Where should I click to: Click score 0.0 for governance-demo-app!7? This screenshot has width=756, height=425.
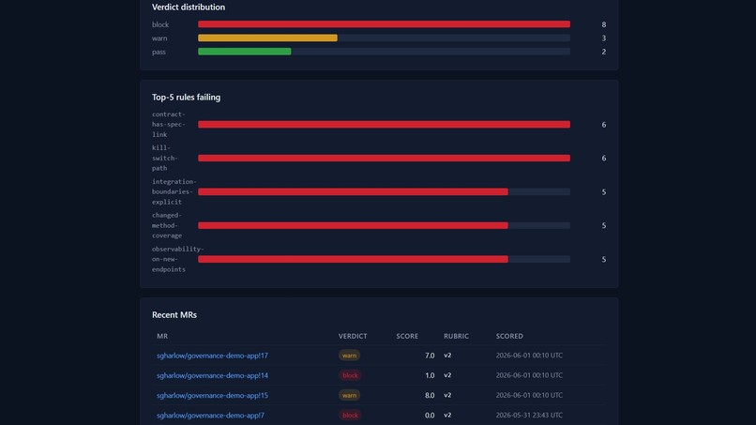[x=430, y=415]
